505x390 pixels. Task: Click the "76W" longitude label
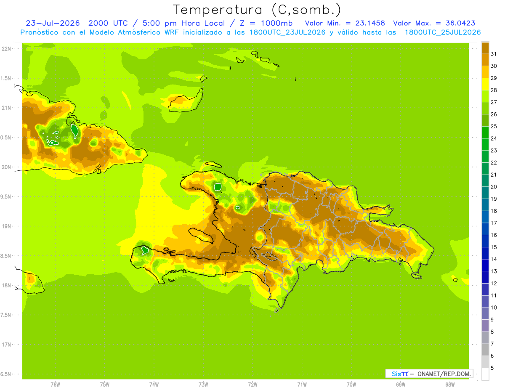(55, 385)
